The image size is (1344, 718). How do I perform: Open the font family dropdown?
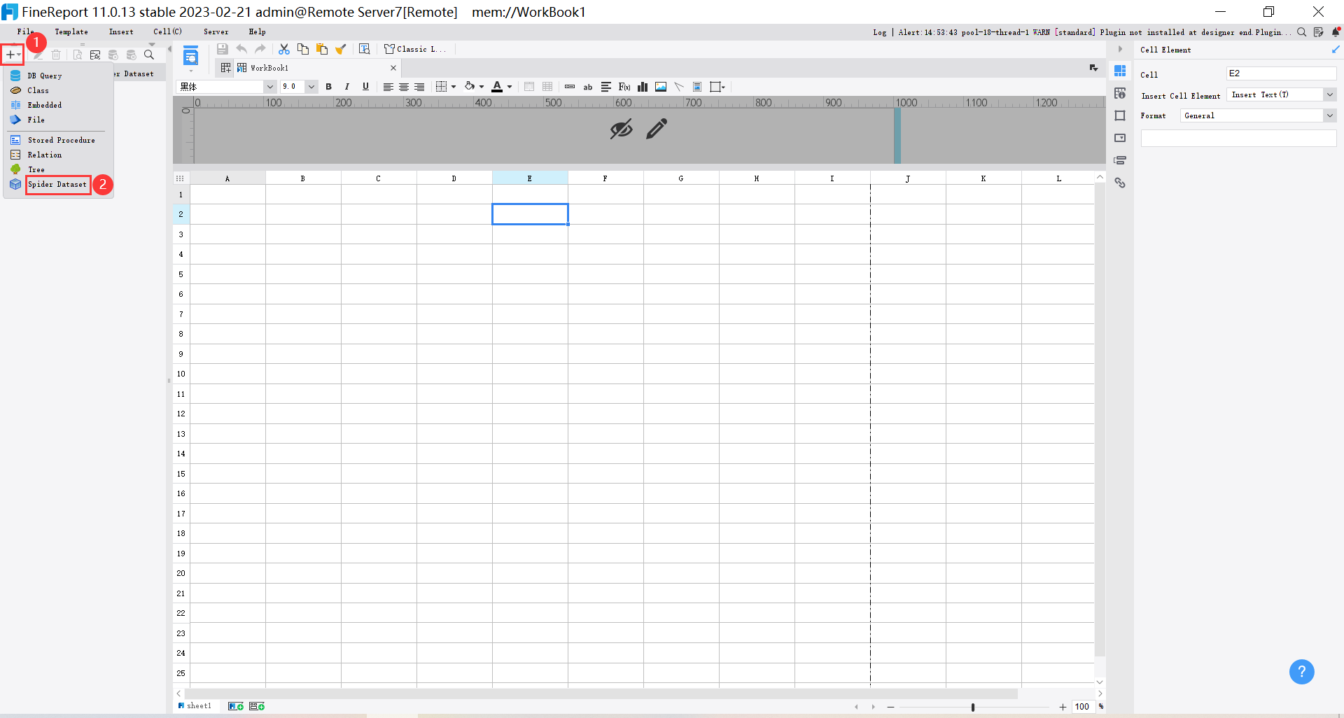269,87
